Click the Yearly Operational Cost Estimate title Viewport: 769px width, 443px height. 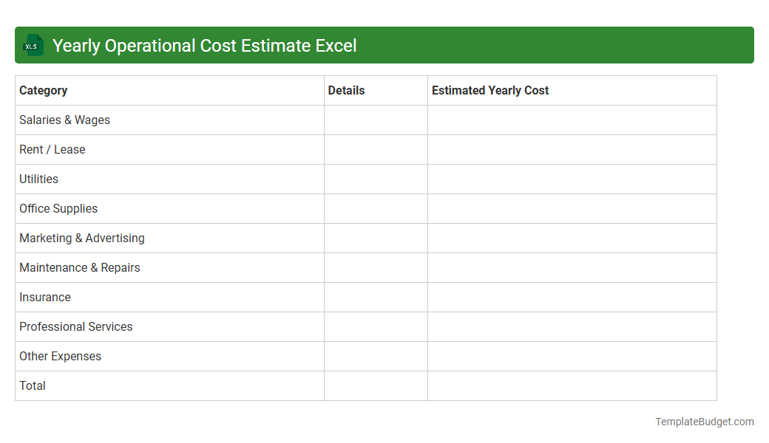(204, 45)
